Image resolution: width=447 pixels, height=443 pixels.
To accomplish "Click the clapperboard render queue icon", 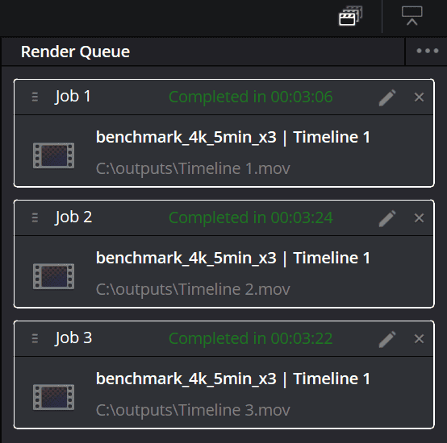I will [x=350, y=16].
